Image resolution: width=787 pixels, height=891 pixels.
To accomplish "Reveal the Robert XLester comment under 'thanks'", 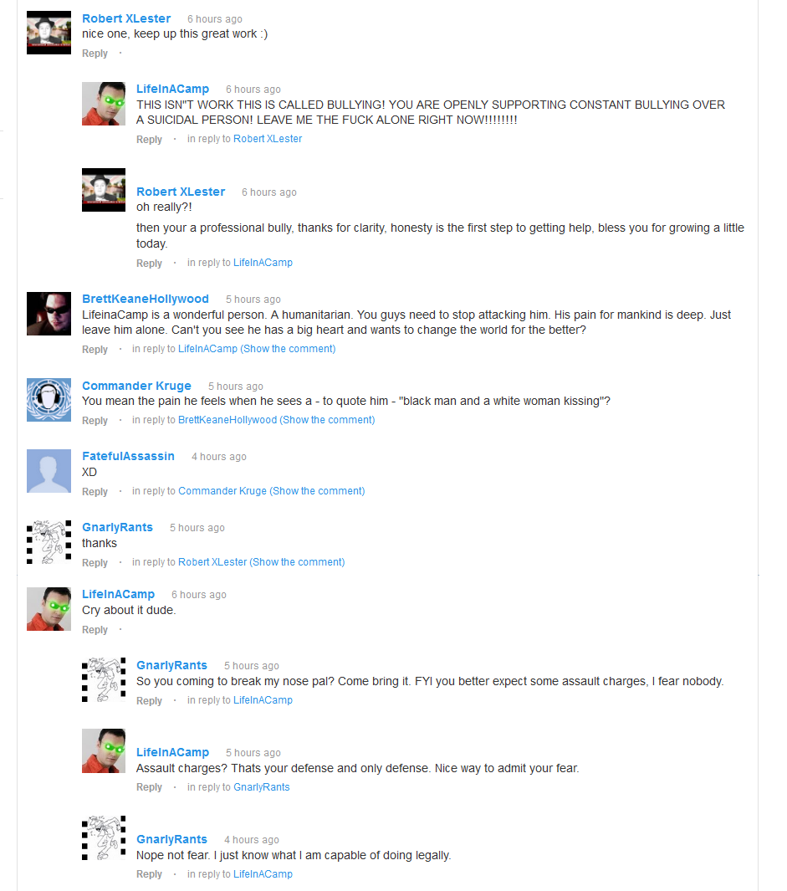I will click(297, 562).
